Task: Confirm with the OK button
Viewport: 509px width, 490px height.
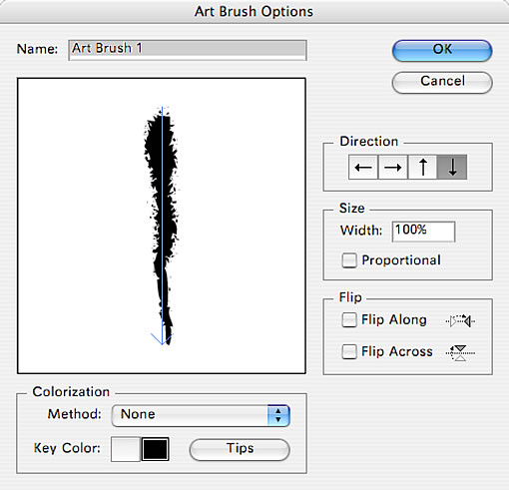Action: pyautogui.click(x=442, y=50)
